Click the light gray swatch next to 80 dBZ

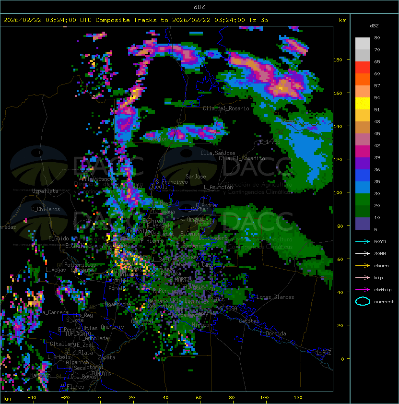pos(363,44)
